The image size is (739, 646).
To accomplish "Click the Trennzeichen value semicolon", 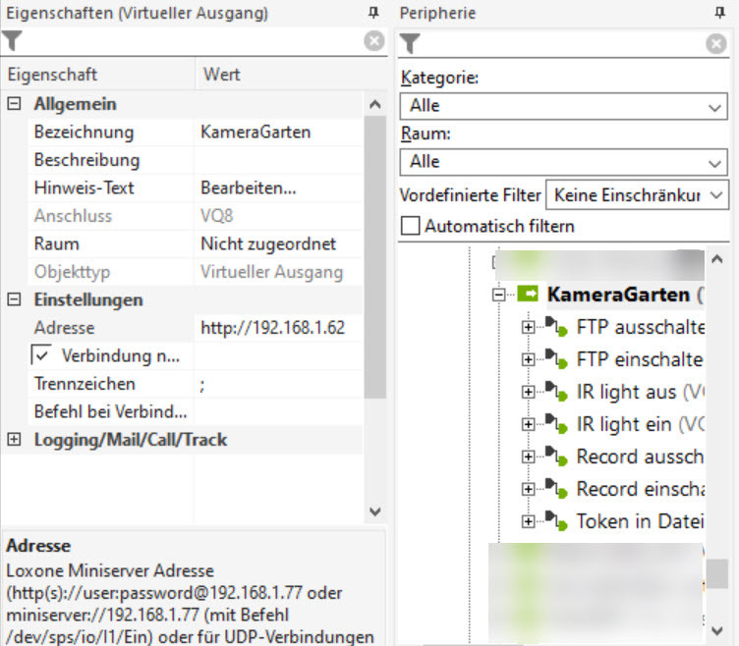I will 278,384.
